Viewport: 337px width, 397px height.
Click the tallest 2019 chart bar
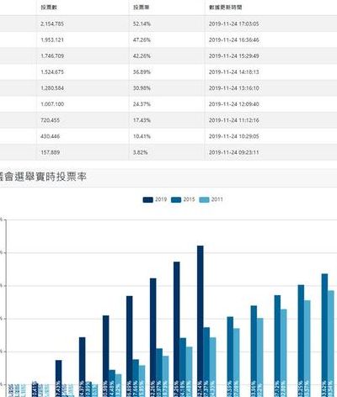201,321
